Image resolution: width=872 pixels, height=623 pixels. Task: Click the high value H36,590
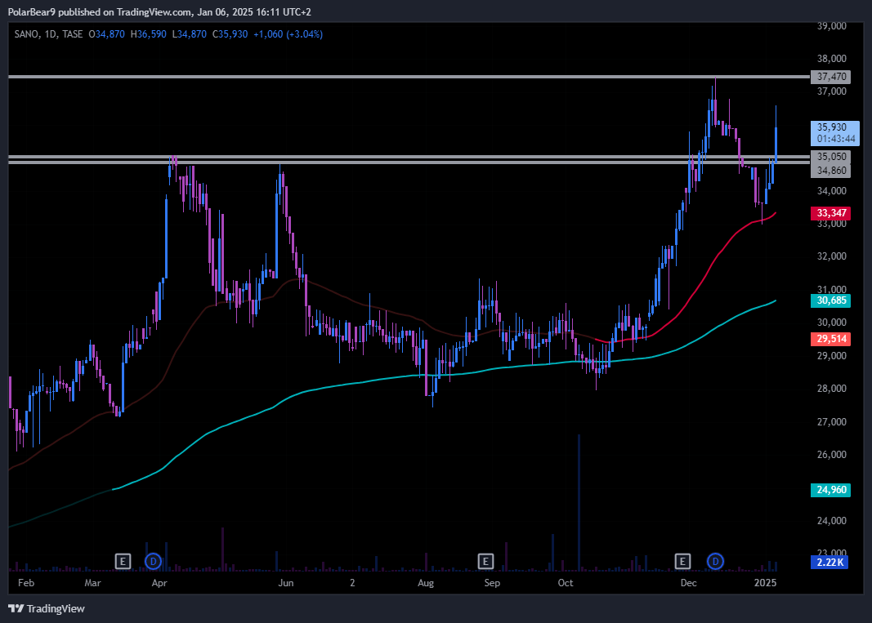[x=149, y=34]
